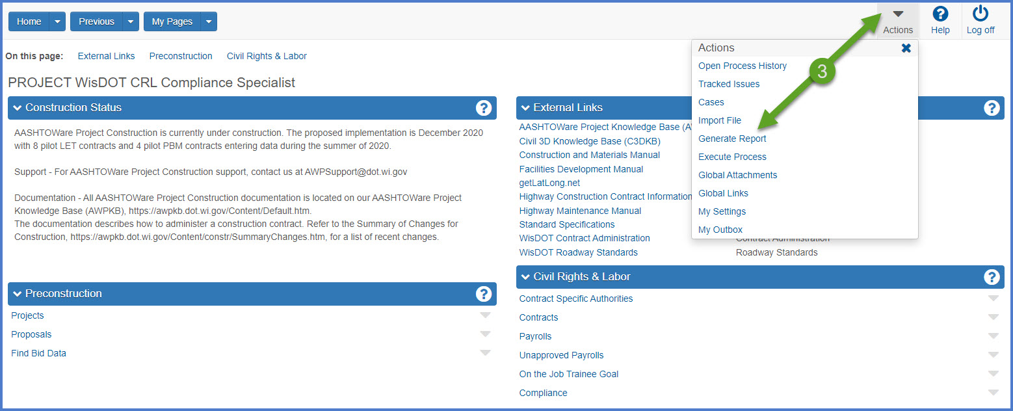Open Projects link under Preconstruction
The image size is (1013, 411).
point(27,315)
